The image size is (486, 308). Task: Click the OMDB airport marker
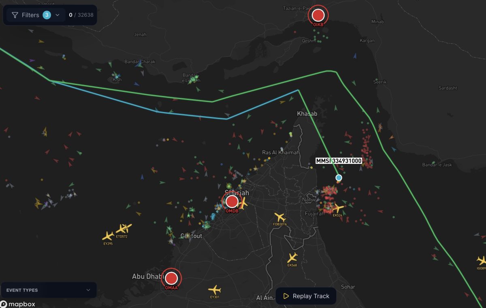tap(232, 201)
